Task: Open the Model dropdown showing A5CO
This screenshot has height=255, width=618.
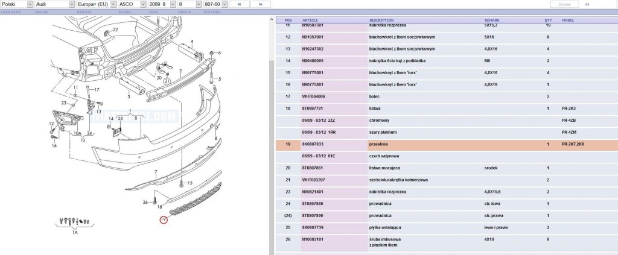Action: [132, 4]
